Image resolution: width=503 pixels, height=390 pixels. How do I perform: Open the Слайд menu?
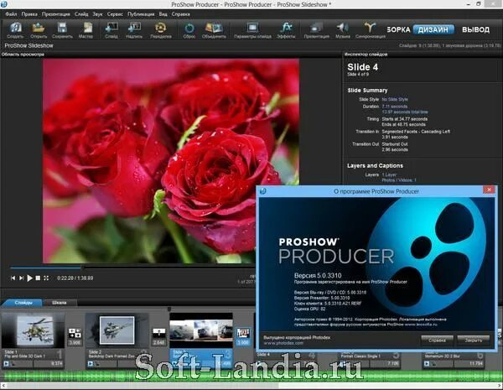[81, 14]
